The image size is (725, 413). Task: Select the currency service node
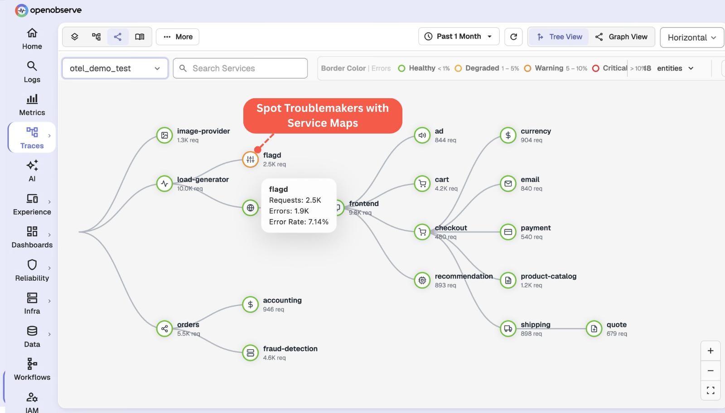(508, 135)
